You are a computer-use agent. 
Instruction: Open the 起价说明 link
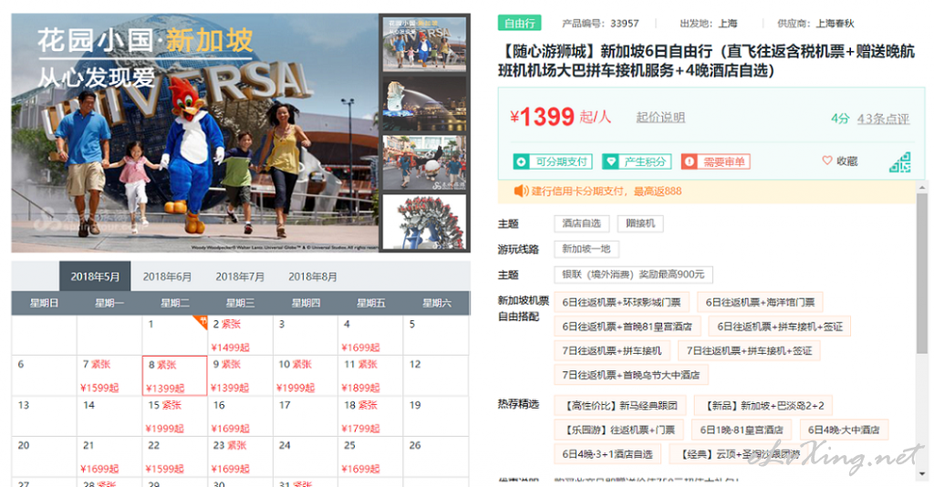click(x=660, y=118)
